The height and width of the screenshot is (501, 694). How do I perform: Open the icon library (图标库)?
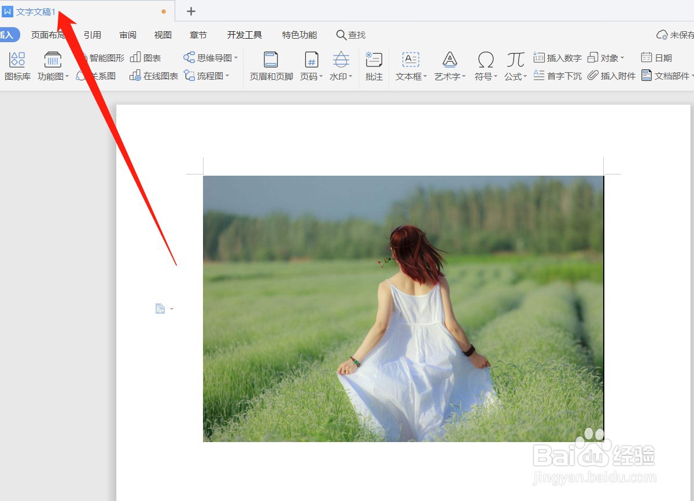(x=17, y=66)
